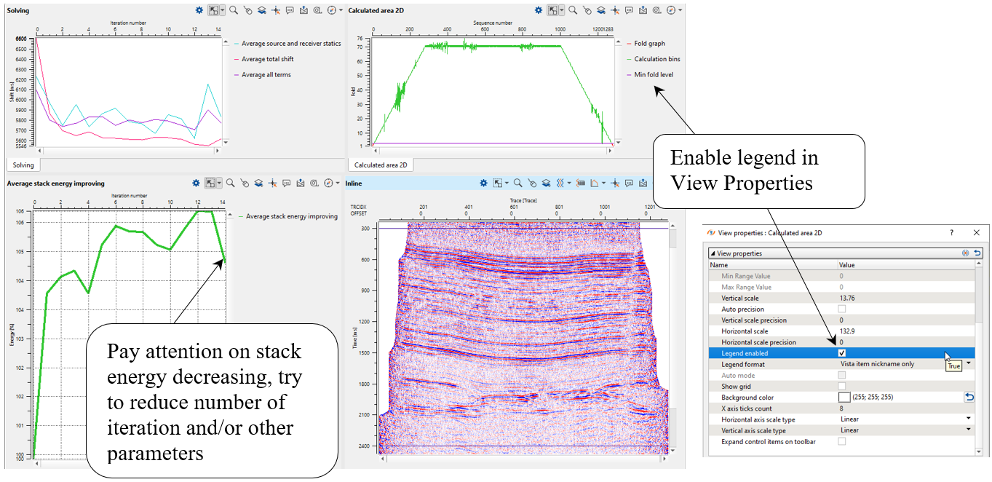Viewport: 992px width, 482px height.
Task: Toggle the Legend enabled checkbox
Action: 842,353
